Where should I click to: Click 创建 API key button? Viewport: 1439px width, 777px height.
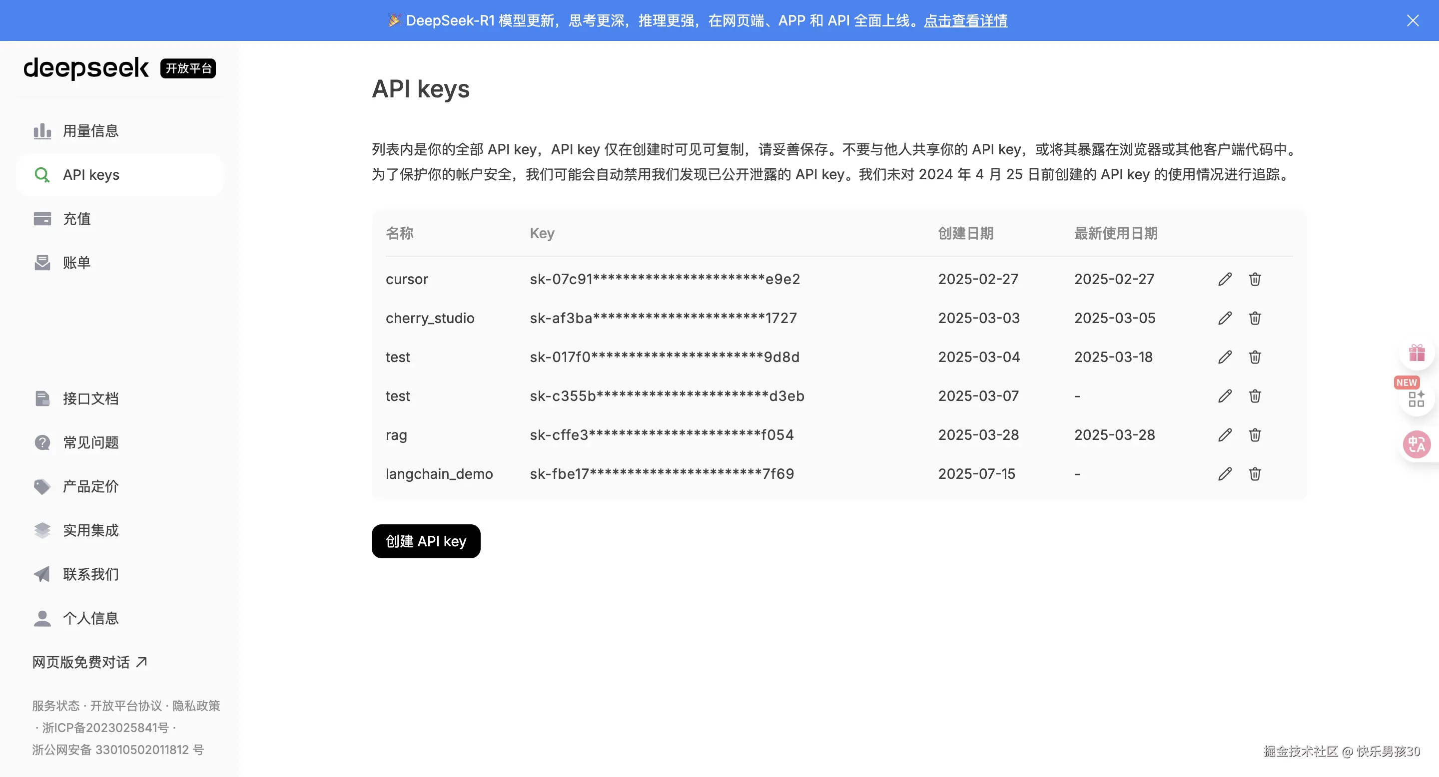coord(426,541)
